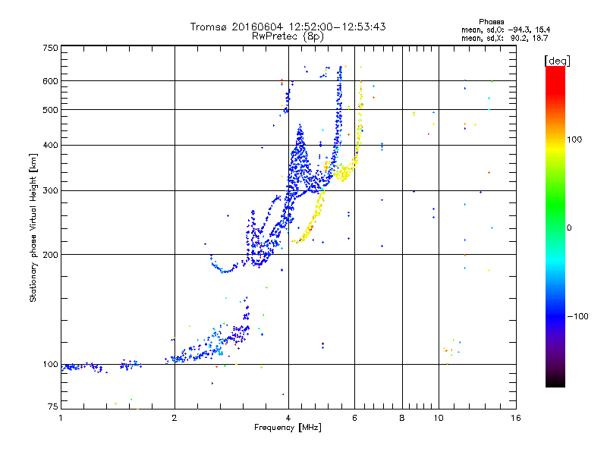This screenshot has height=455, width=607.
Task: Click the 'Frequency [MHz]' x-axis label
Action: (x=288, y=428)
